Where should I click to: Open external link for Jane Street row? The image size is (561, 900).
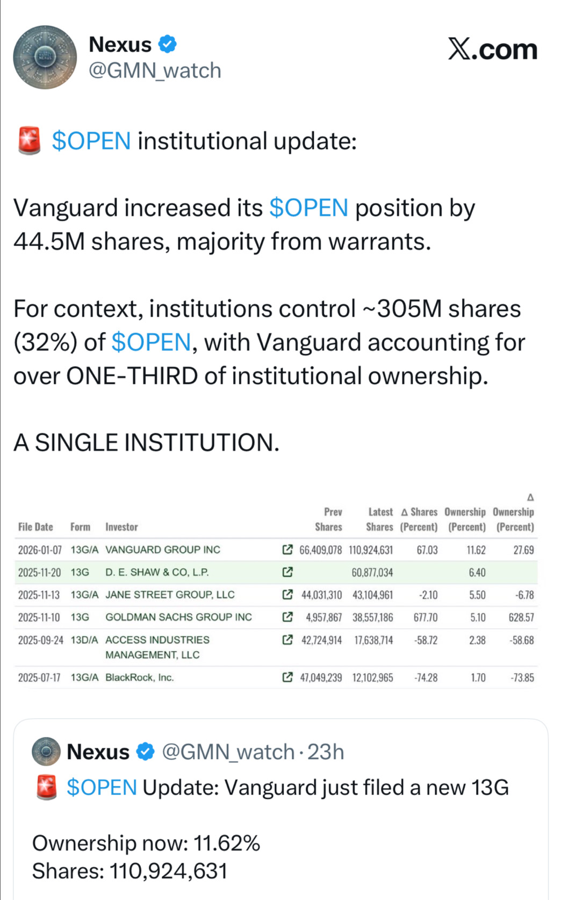(x=287, y=595)
